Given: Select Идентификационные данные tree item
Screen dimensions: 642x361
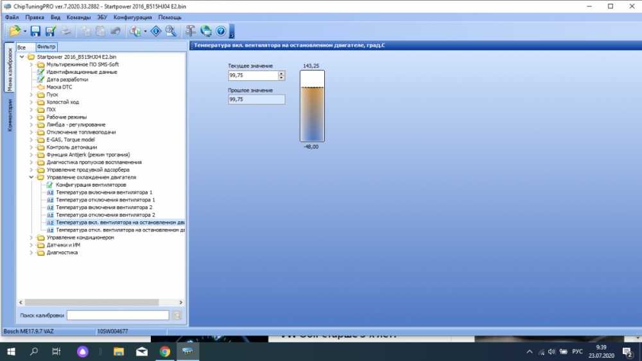Looking at the screenshot, I should pyautogui.click(x=82, y=72).
